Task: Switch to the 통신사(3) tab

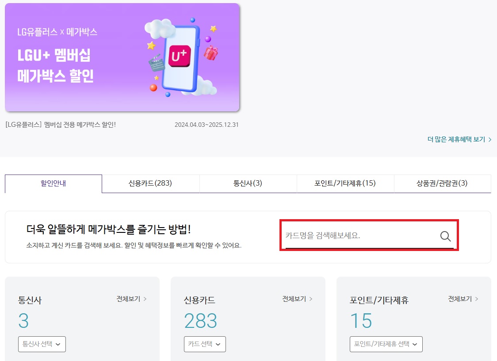Action: coord(248,183)
